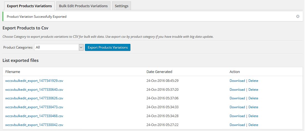Select the Export Products Variations tab

tap(29, 6)
